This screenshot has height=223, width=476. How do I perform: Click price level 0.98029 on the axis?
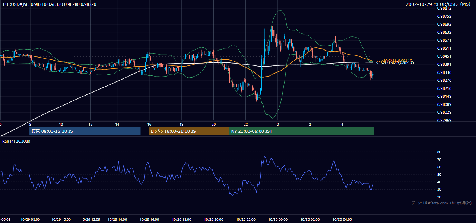(444, 112)
